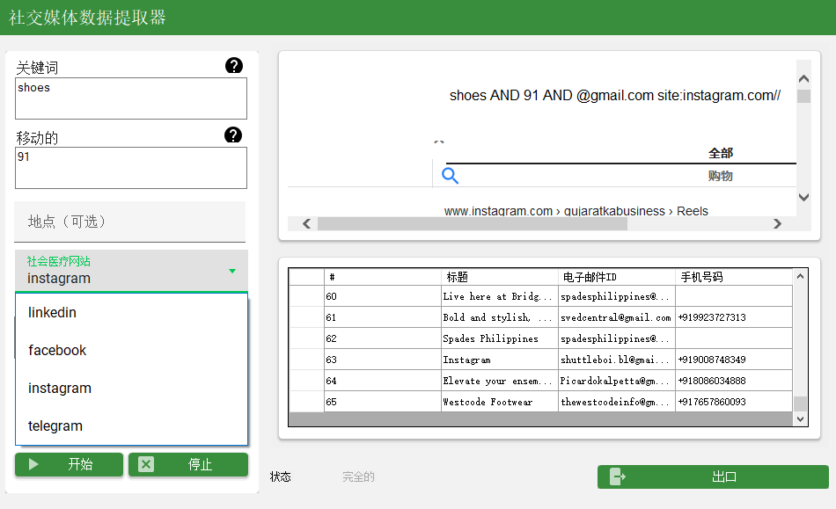The width and height of the screenshot is (836, 509).
Task: Select 'Elevate your ensem...' title cell
Action: (x=500, y=381)
